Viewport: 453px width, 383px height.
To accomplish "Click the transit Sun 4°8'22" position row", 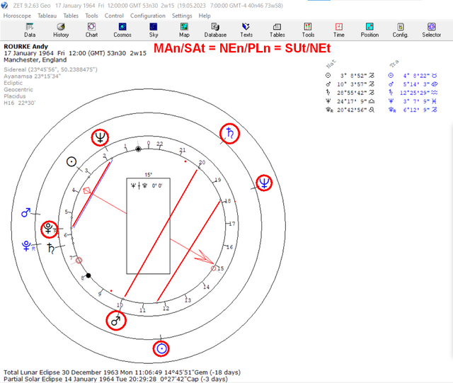I will (x=413, y=76).
